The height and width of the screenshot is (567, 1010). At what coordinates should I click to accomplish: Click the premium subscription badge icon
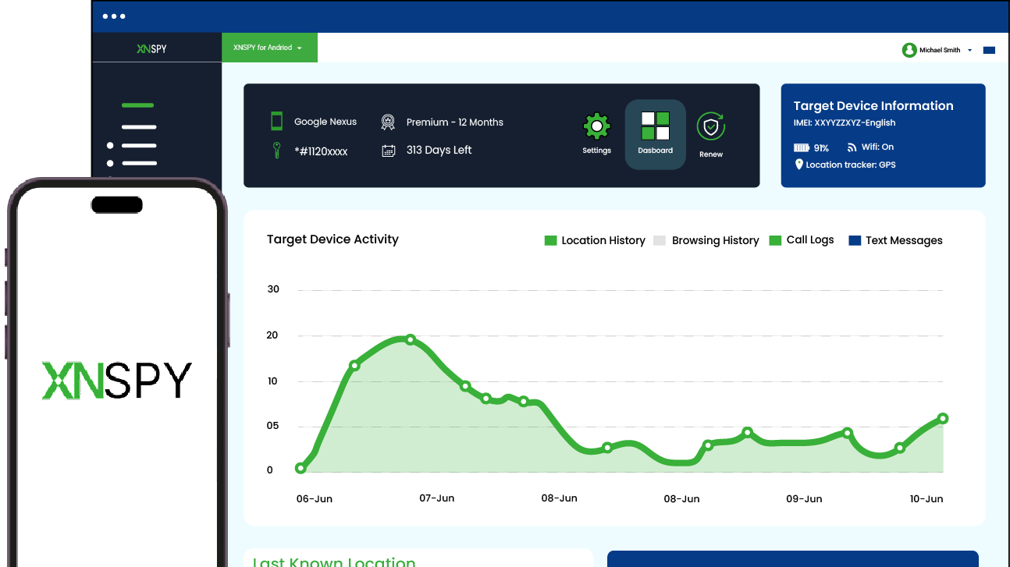(x=388, y=122)
